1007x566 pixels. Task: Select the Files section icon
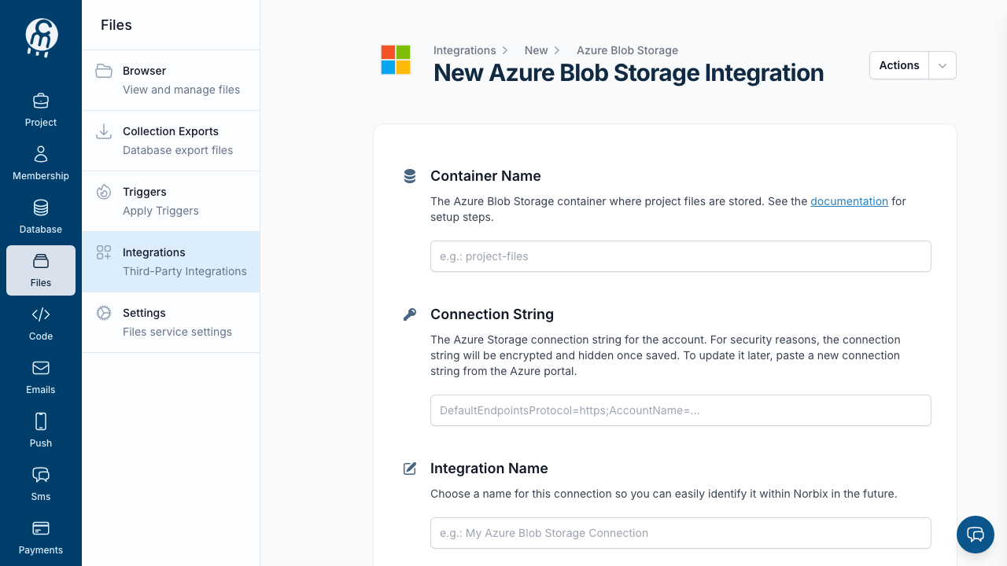click(x=41, y=261)
